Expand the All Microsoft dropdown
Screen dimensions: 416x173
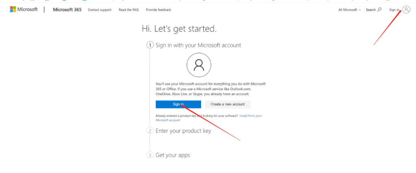click(349, 10)
